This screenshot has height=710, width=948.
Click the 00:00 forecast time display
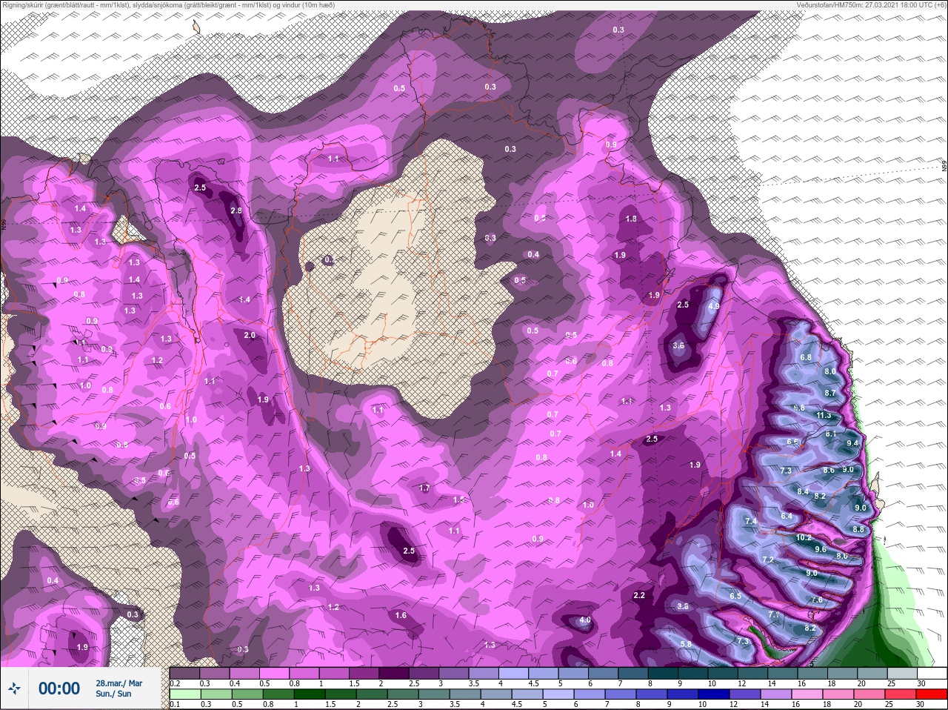[x=59, y=689]
